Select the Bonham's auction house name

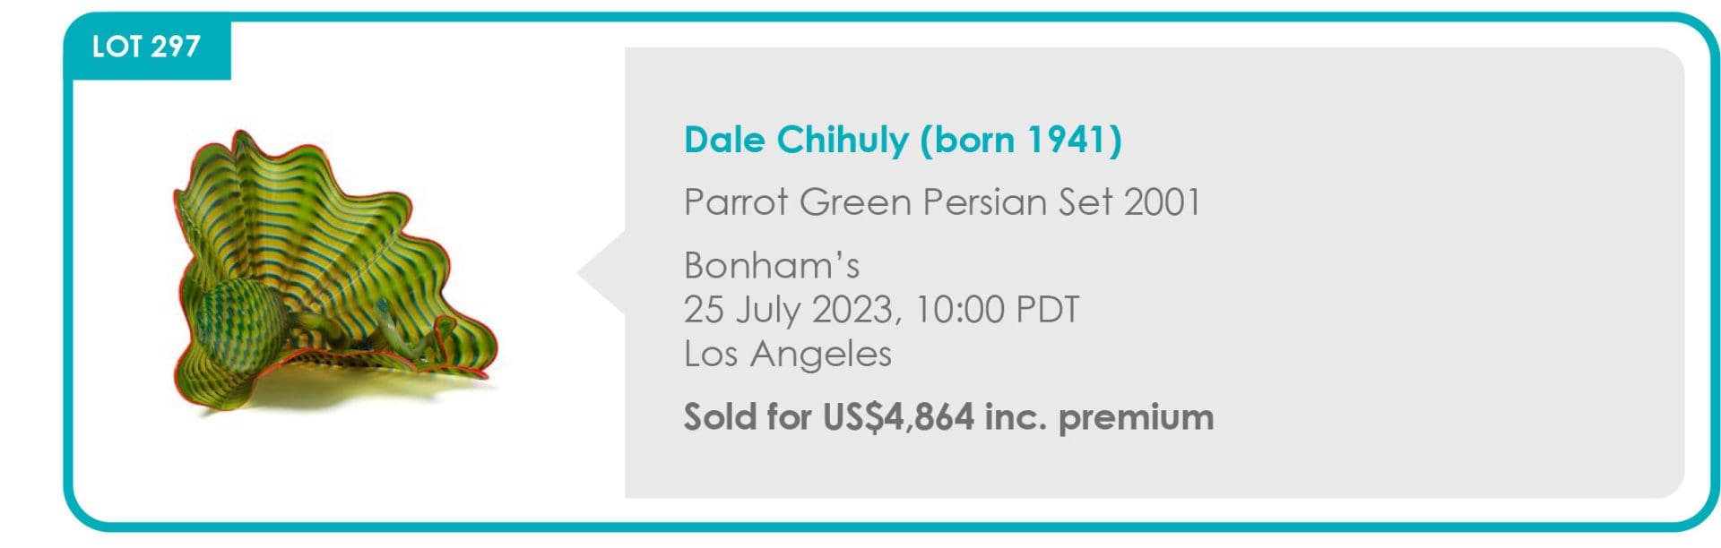[771, 266]
